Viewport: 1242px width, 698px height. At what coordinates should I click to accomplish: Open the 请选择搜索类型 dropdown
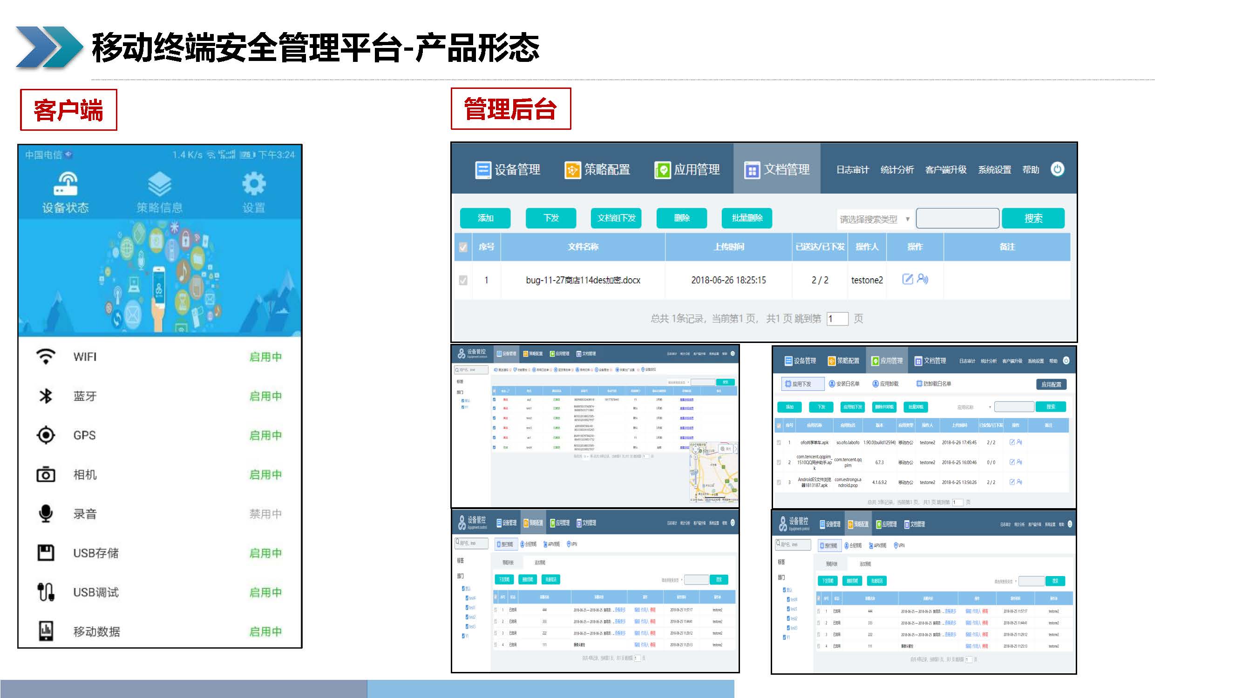pos(874,219)
